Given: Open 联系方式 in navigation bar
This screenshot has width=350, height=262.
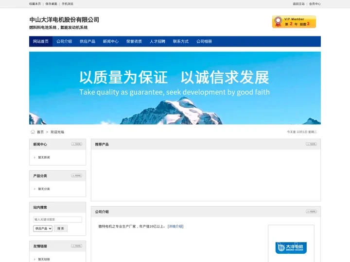Looking at the screenshot, I should tap(181, 41).
